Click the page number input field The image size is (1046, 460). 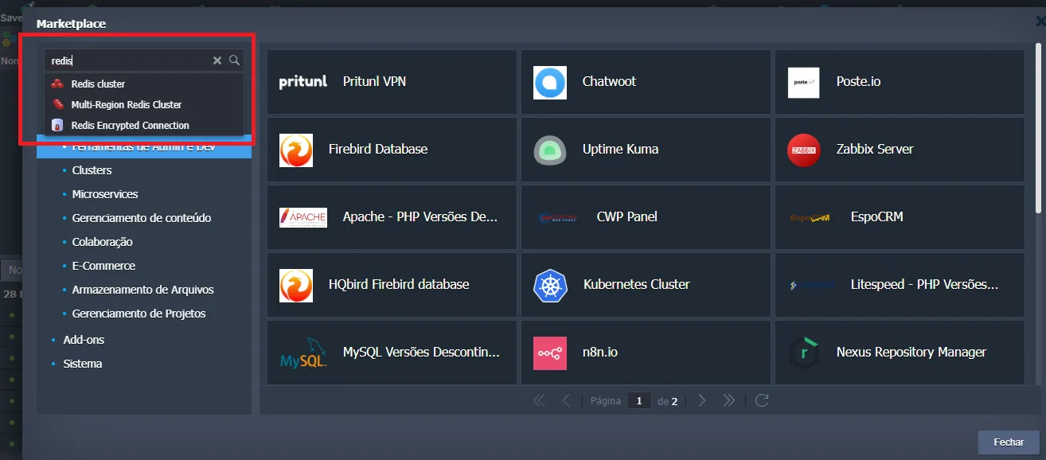pyautogui.click(x=638, y=401)
